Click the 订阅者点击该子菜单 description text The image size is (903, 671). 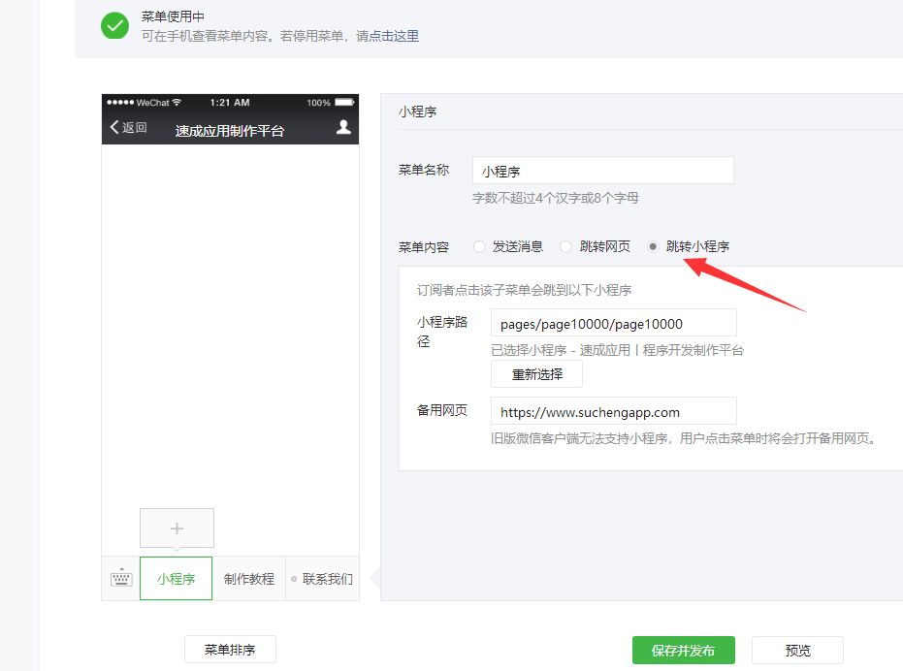(x=524, y=290)
